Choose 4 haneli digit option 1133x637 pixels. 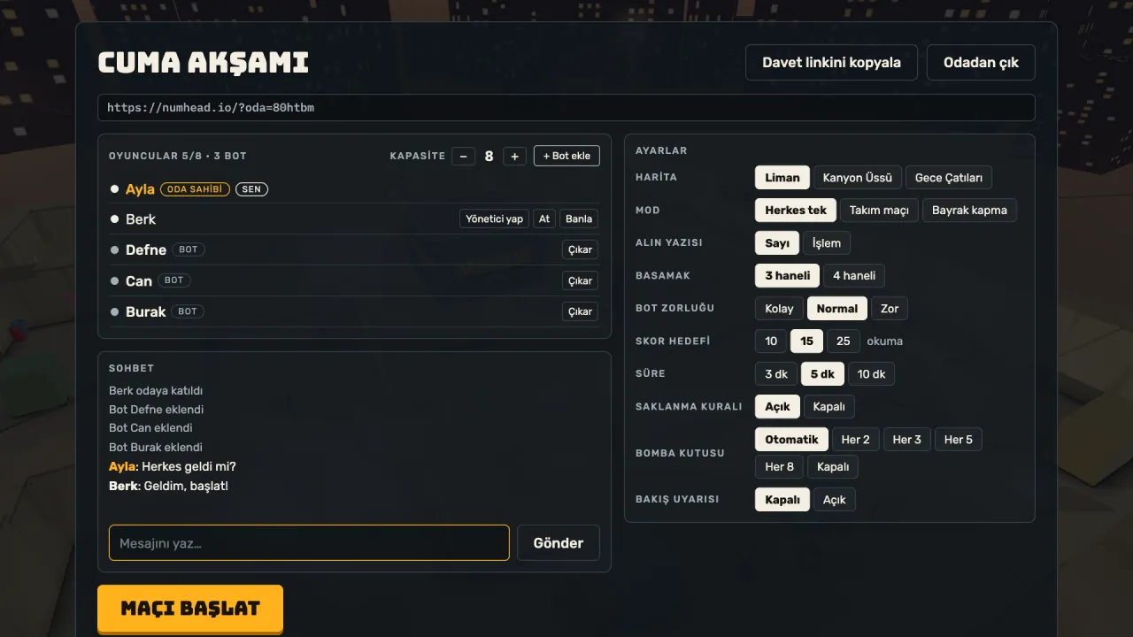tap(853, 276)
